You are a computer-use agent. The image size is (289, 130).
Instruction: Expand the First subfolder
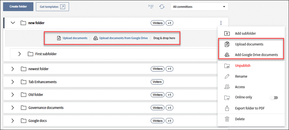(x=19, y=54)
